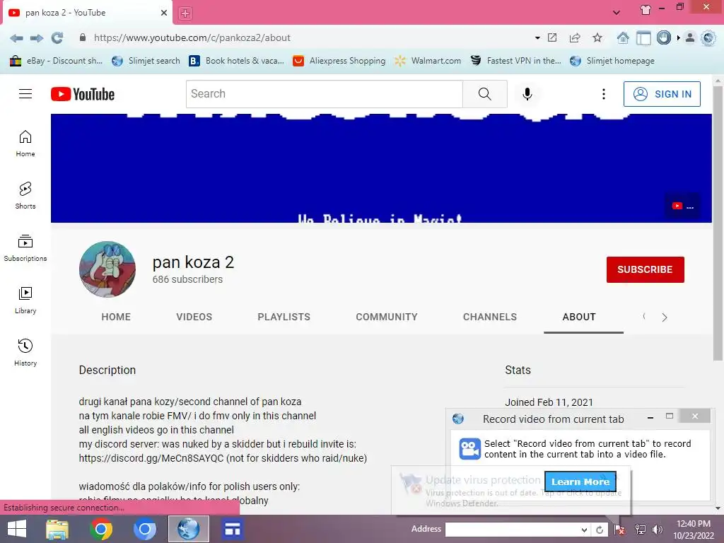
Task: Close the pan koza 2 tab
Action: (164, 13)
